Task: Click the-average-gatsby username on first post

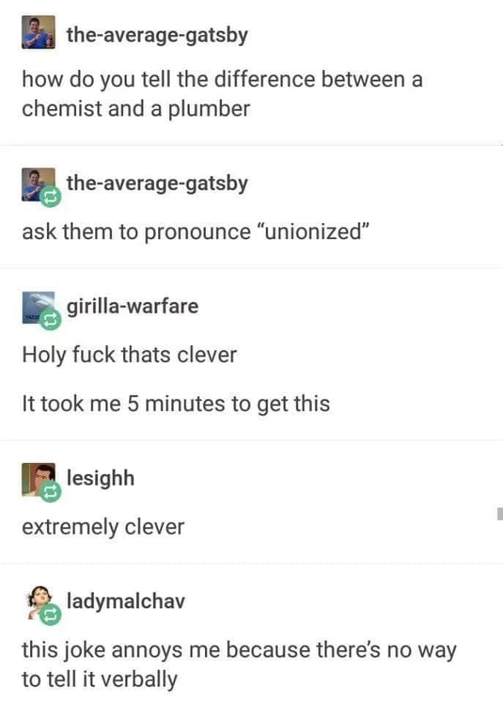Action: 157,35
